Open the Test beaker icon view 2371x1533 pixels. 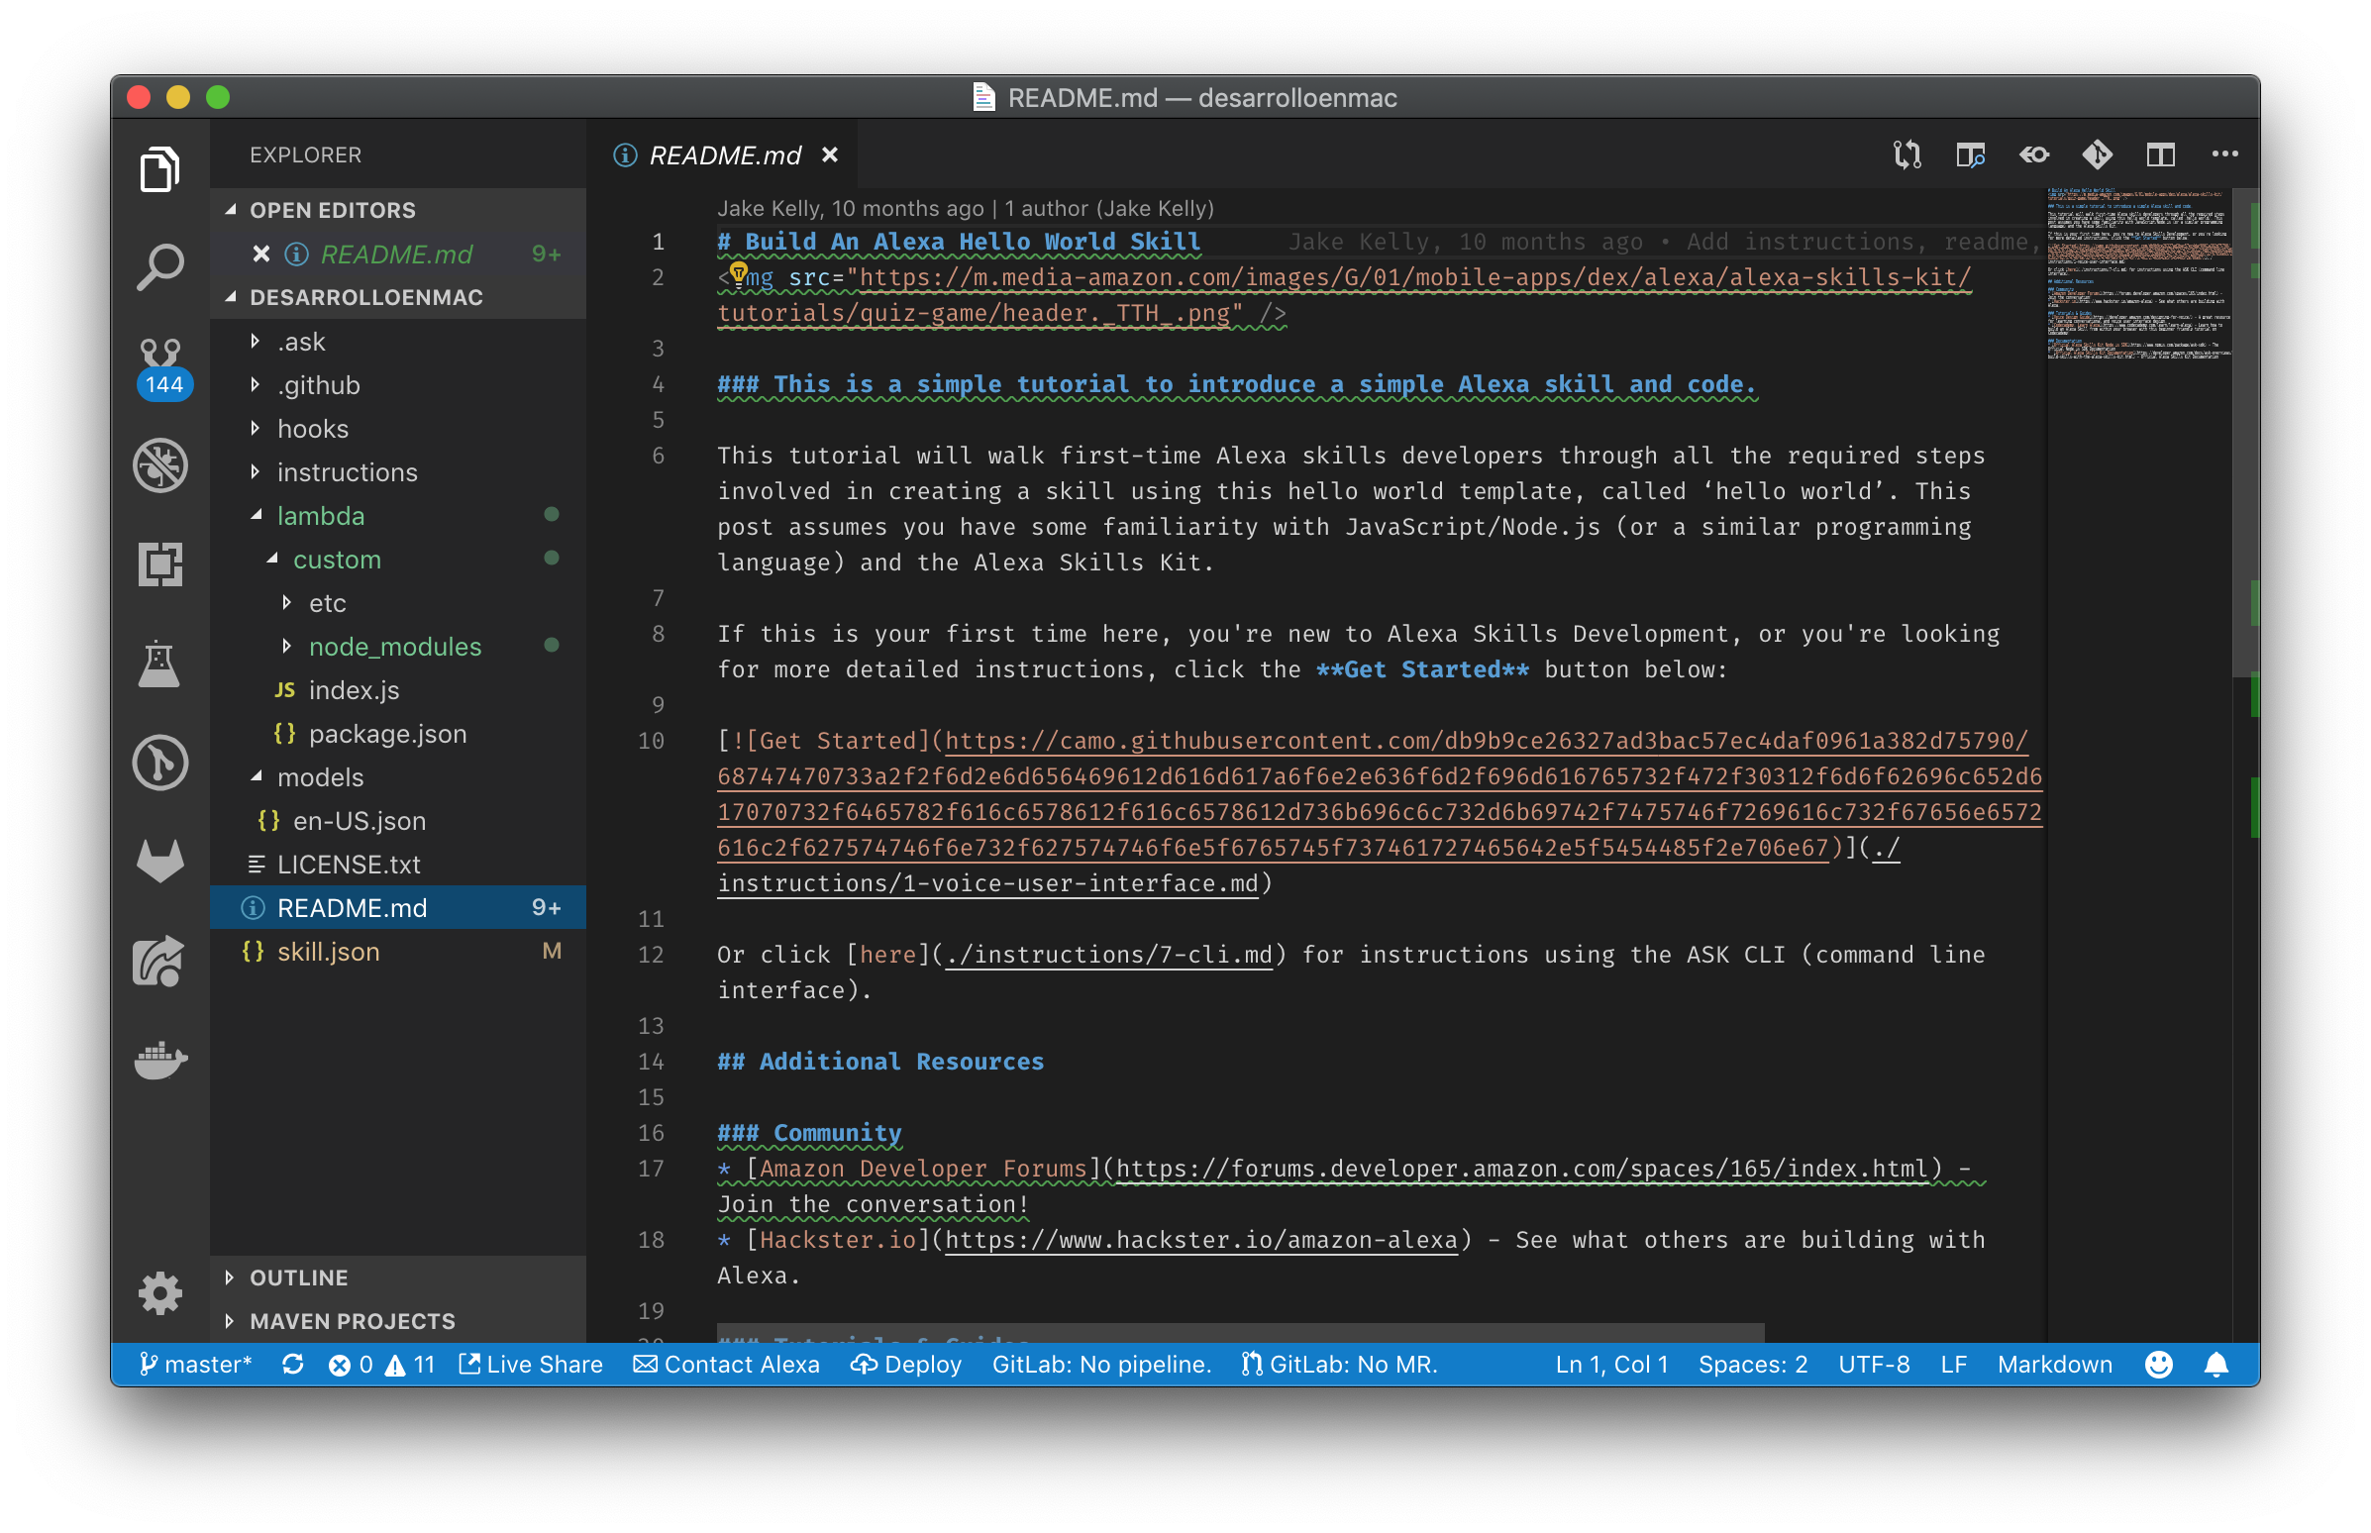(159, 664)
